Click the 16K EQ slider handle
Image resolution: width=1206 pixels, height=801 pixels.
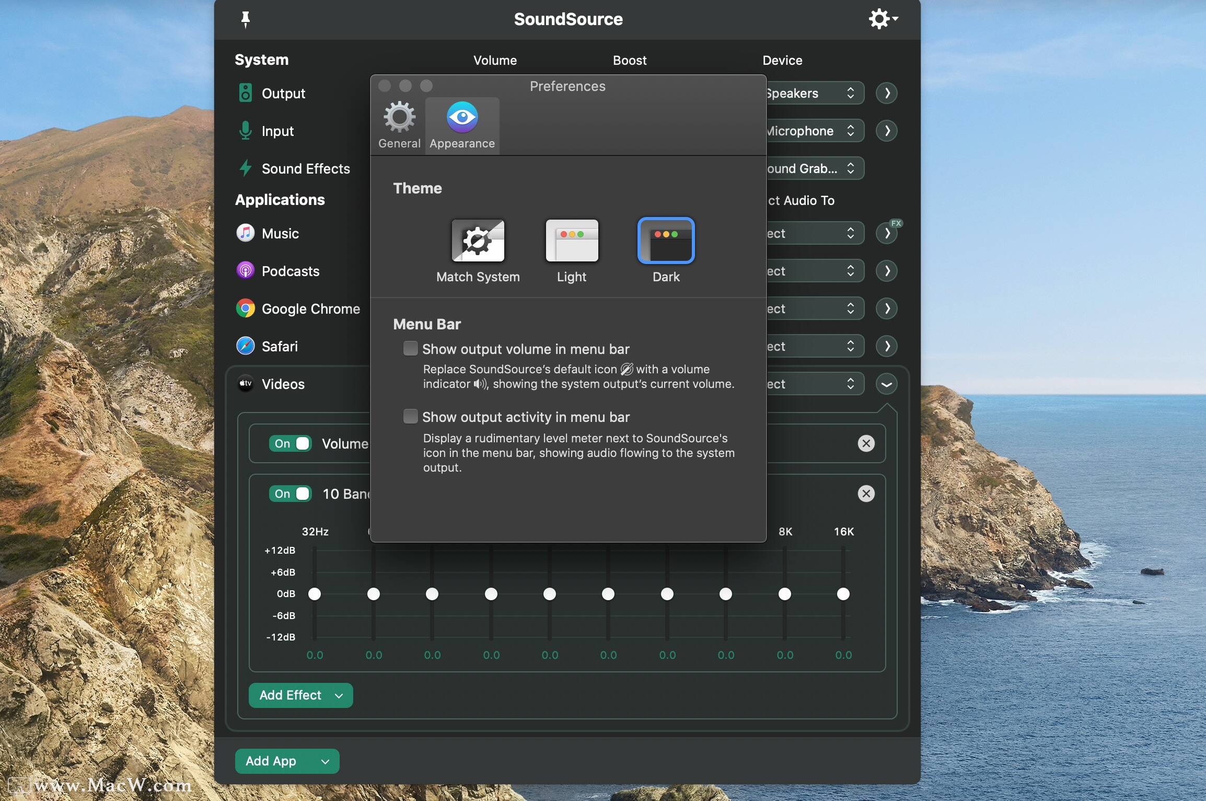point(843,594)
